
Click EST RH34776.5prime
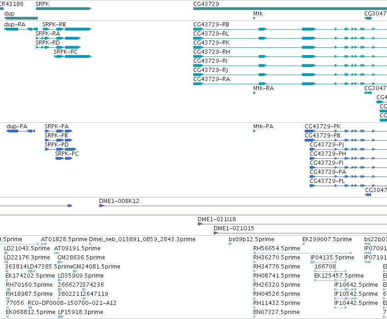point(276,267)
